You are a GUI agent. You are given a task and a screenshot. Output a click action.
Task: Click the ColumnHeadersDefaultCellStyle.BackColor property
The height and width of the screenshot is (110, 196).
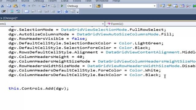[x=70, y=75]
